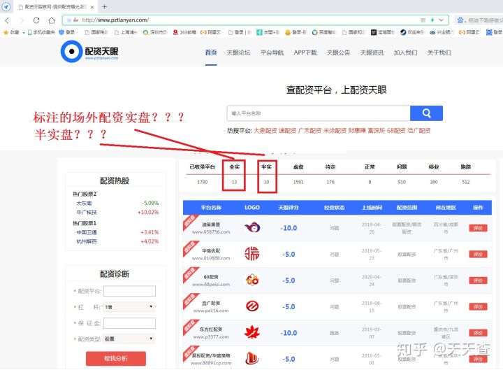Click the 大东南 hot stock link

(84, 204)
